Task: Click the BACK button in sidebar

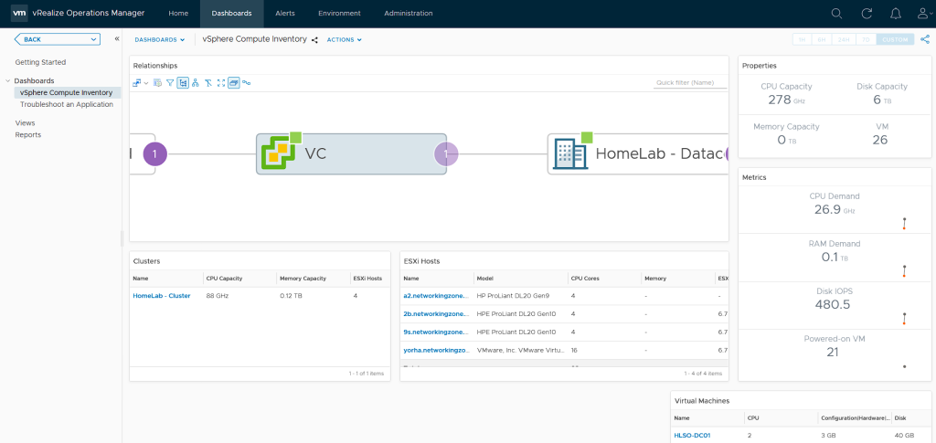Action: point(57,39)
